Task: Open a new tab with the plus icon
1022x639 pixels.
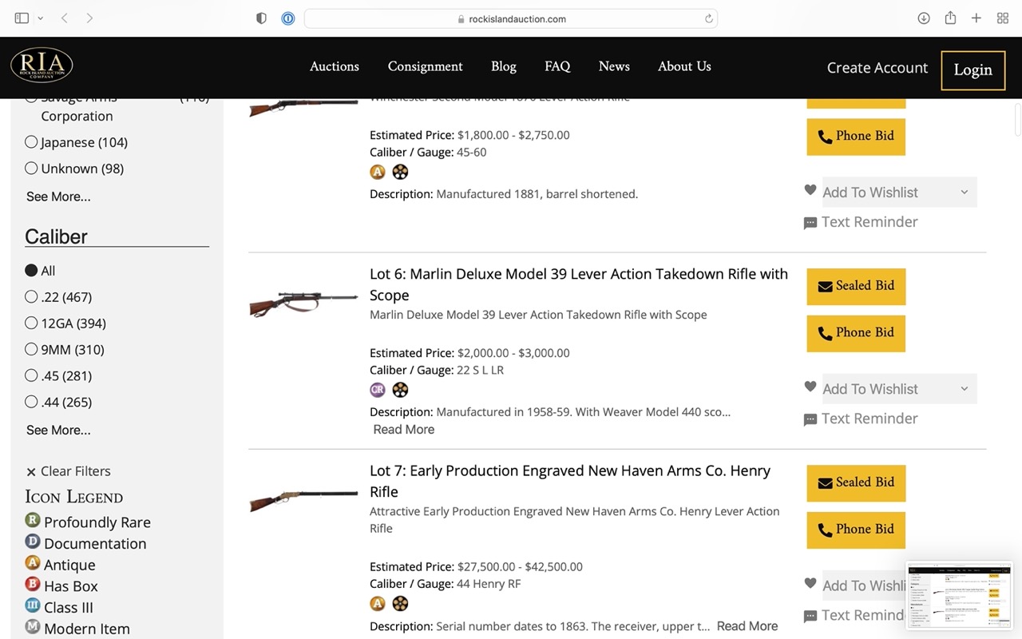Action: tap(976, 18)
